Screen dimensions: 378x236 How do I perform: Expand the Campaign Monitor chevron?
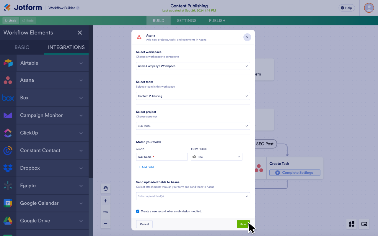81,116
